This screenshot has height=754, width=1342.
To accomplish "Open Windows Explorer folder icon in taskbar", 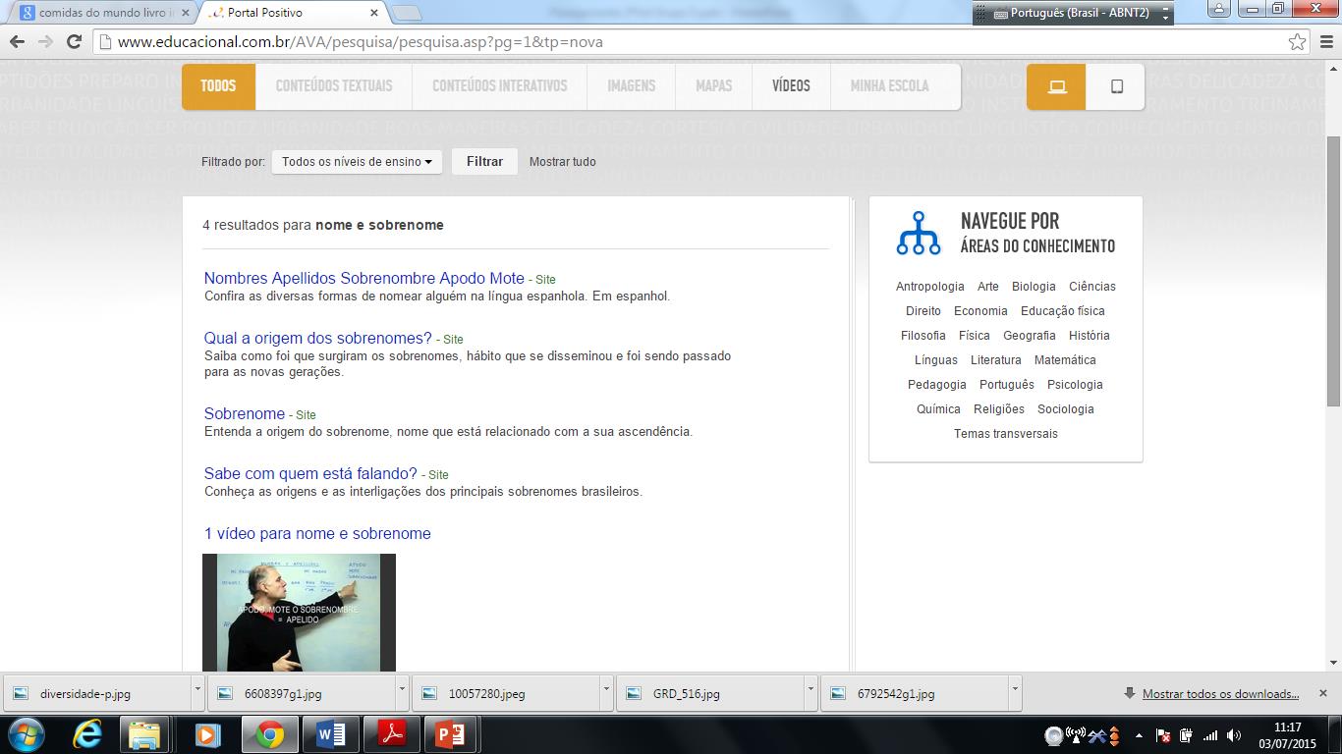I will (x=144, y=734).
